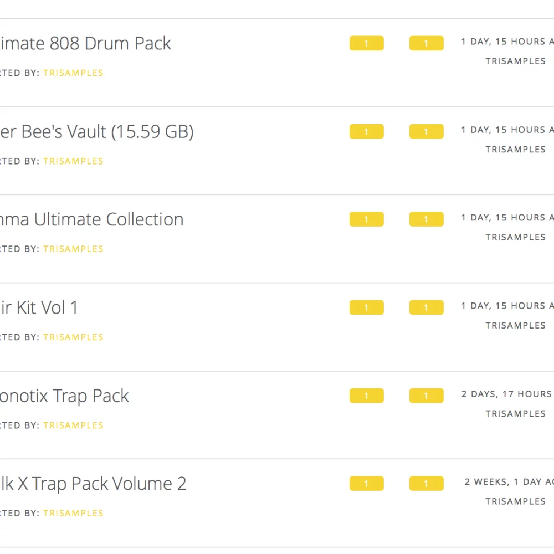
Task: Open the Bee's Vault (15.59 GB) topic
Action: pyautogui.click(x=97, y=132)
